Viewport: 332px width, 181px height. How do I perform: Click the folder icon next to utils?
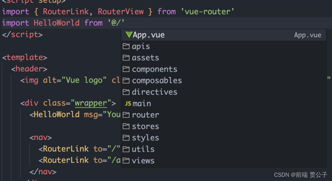tap(126, 149)
